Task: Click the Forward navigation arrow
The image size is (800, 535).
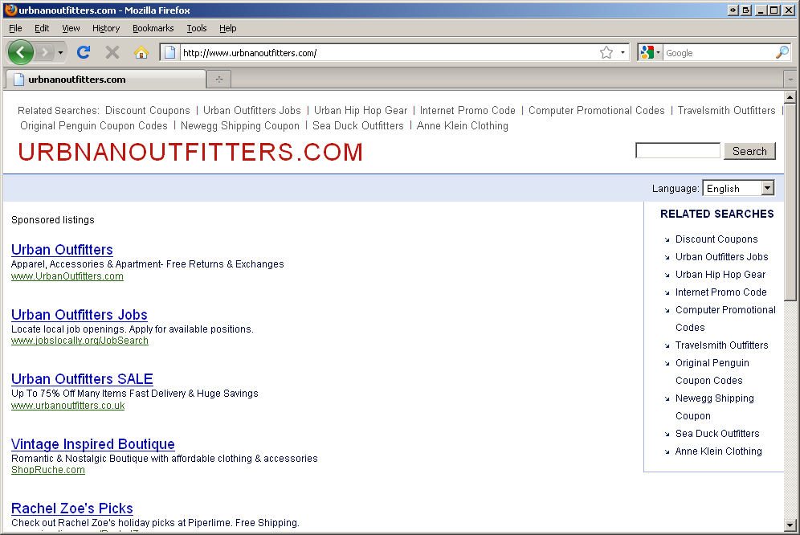Action: [45, 52]
